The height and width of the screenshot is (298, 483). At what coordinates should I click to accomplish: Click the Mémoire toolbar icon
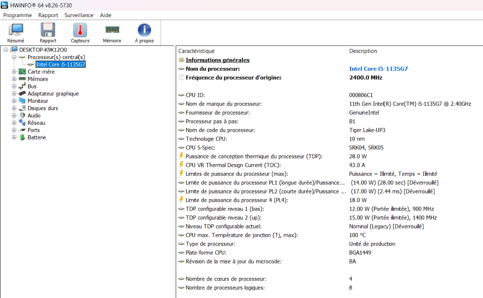(x=112, y=30)
